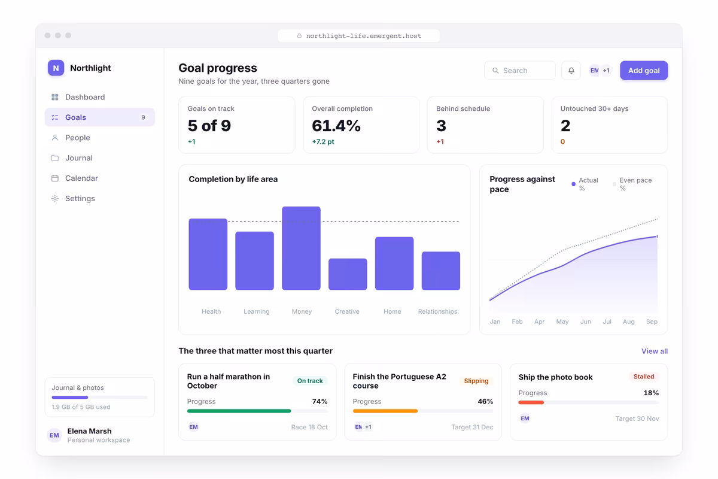Click the Progress against pace title

coord(522,184)
